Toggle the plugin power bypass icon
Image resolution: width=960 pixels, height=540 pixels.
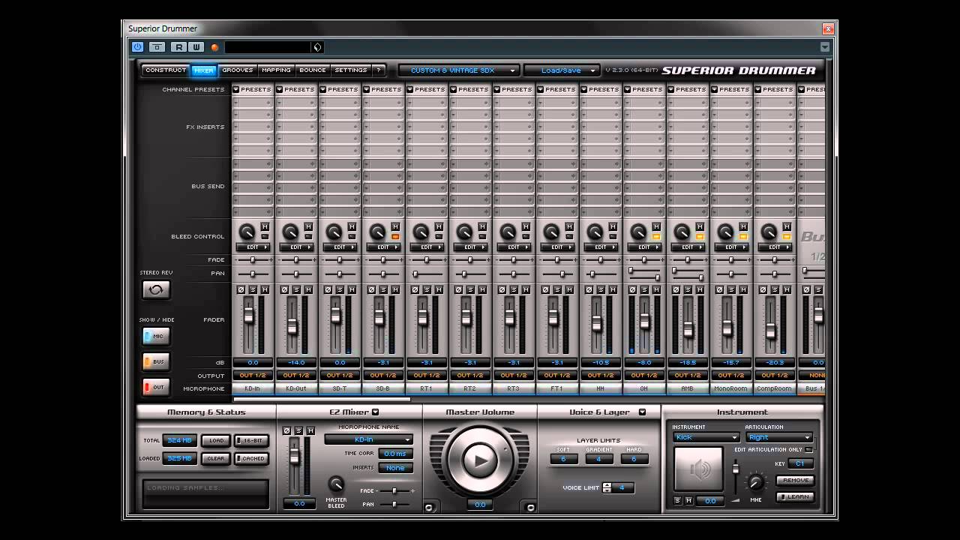137,46
